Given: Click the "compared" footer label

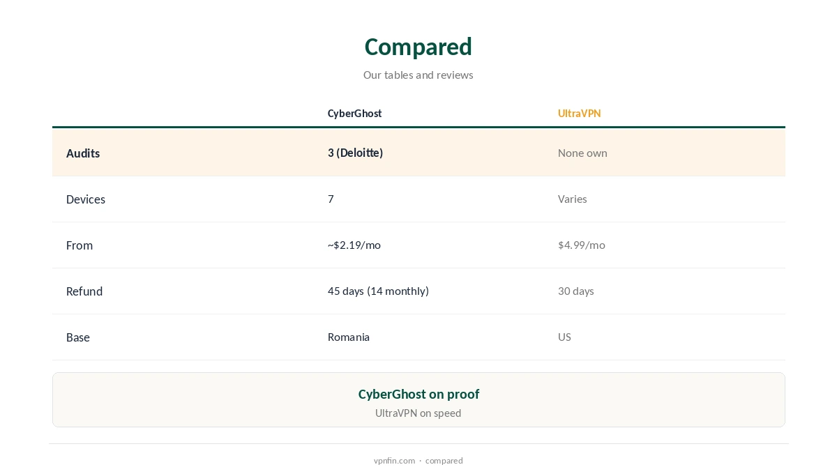Looking at the screenshot, I should click(x=444, y=460).
